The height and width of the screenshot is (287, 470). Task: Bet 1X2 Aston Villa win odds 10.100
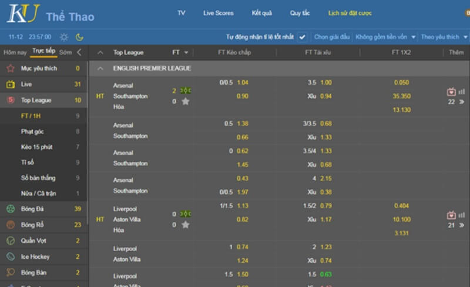tap(402, 220)
